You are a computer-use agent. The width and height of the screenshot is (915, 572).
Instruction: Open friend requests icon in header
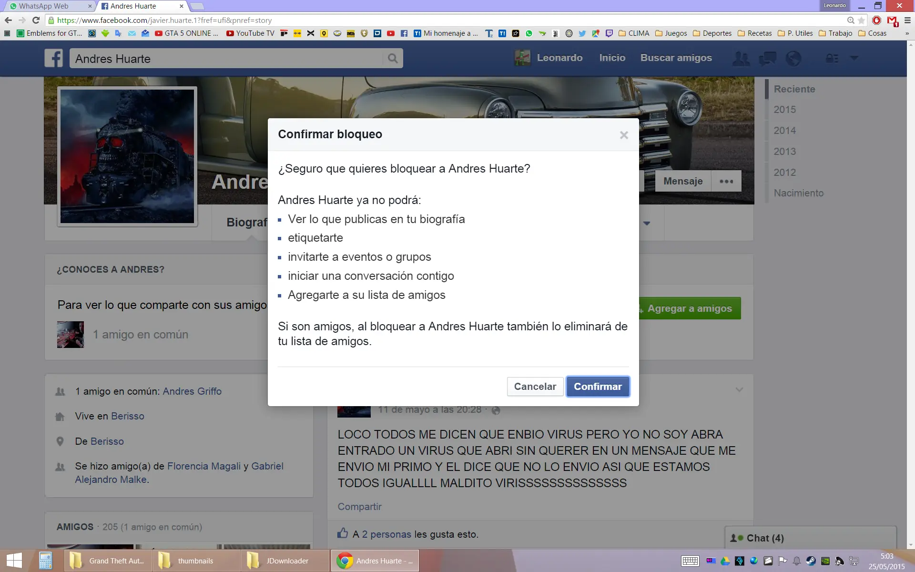click(741, 59)
